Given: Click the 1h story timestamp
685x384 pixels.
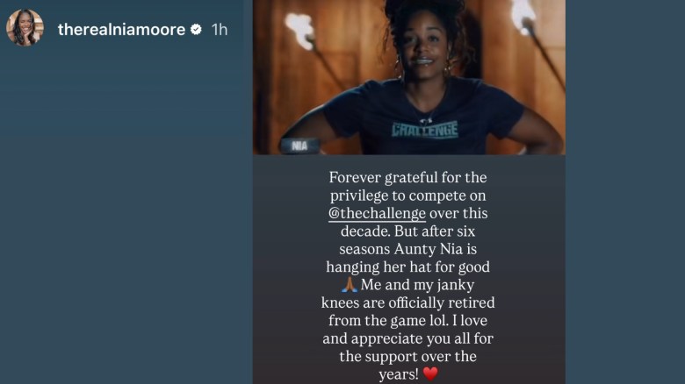Looking at the screenshot, I should pos(220,30).
